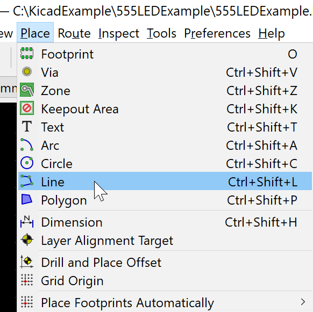Screen dimensions: 313x312
Task: Click the Ctrl+Shift+A shortcut text
Action: point(262,146)
